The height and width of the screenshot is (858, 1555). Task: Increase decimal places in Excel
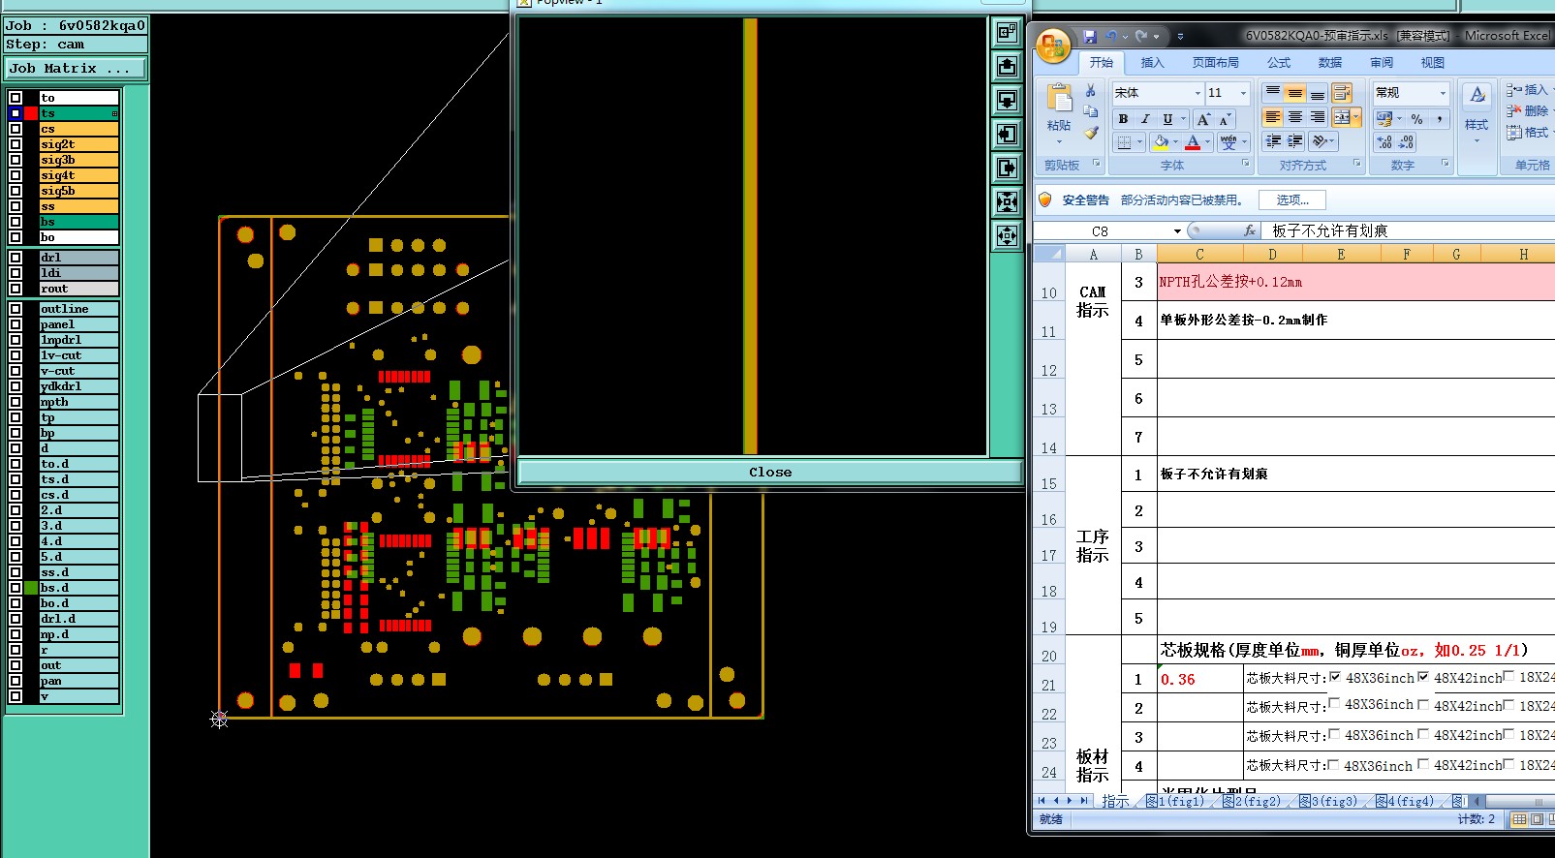(x=1384, y=142)
